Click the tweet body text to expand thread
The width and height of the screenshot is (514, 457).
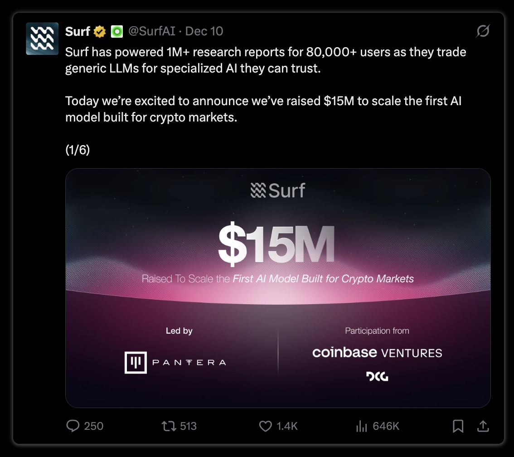point(266,85)
